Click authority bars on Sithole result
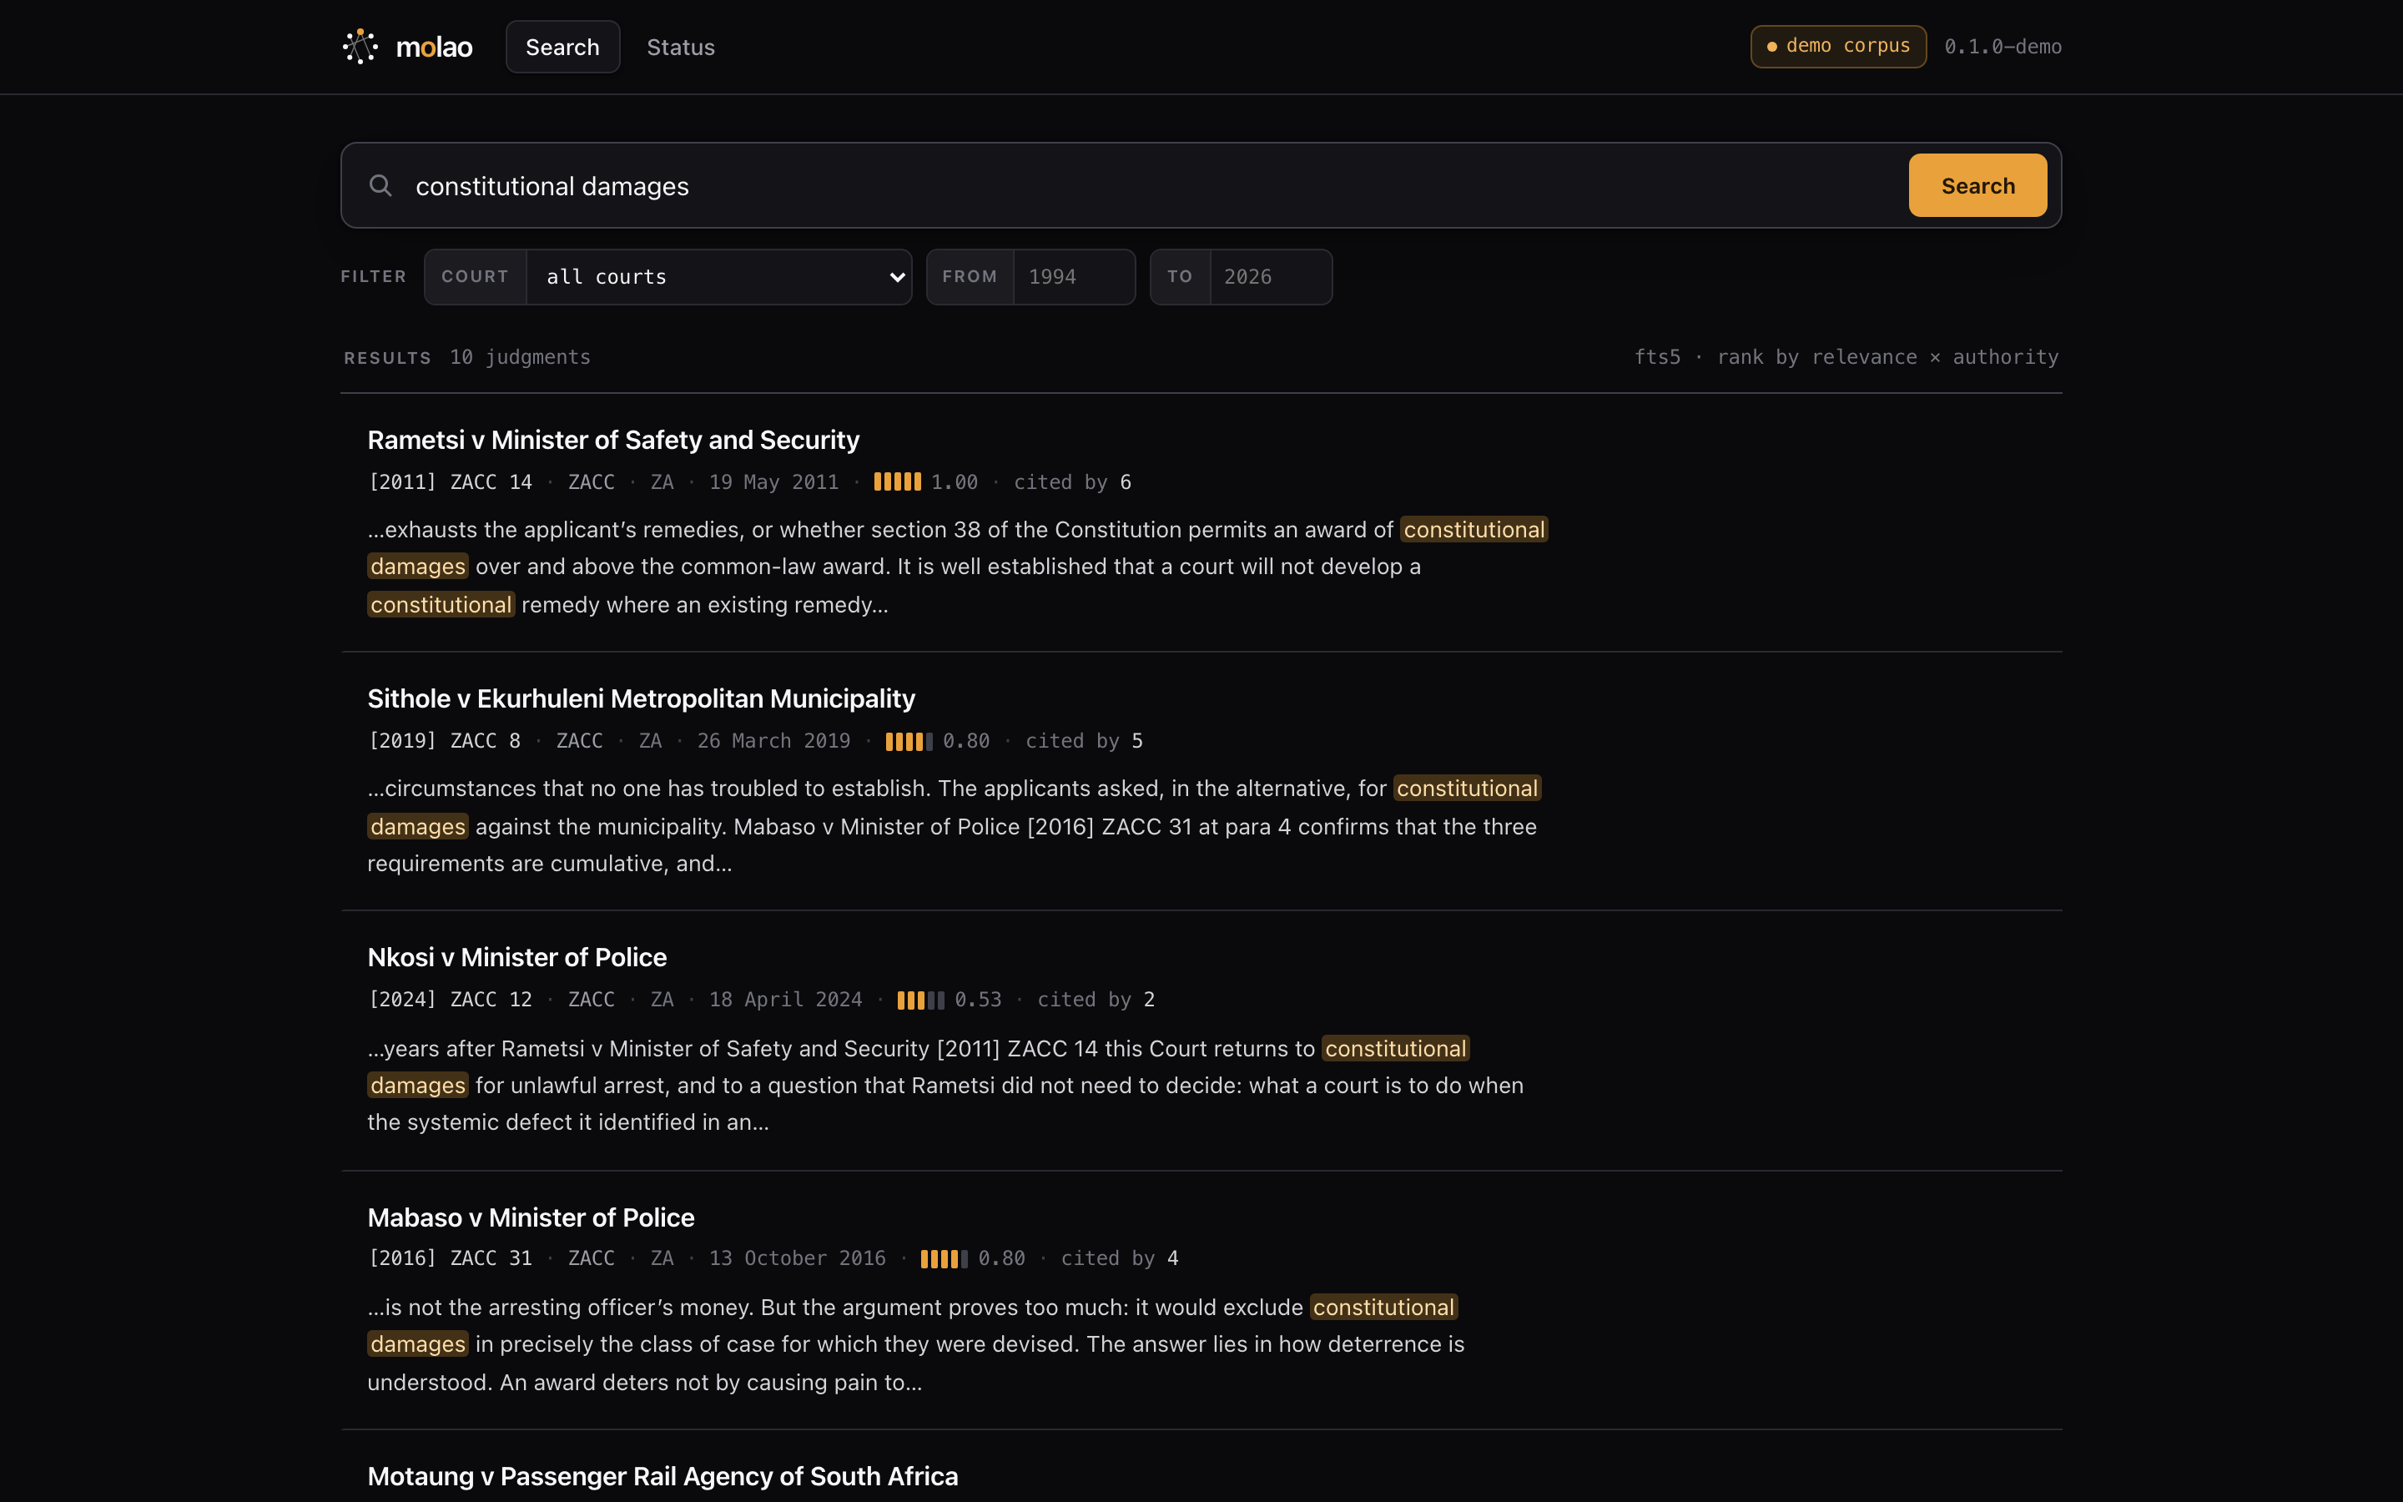This screenshot has width=2403, height=1502. pos(909,741)
